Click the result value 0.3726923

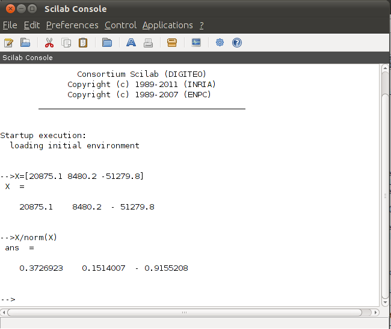click(x=41, y=268)
